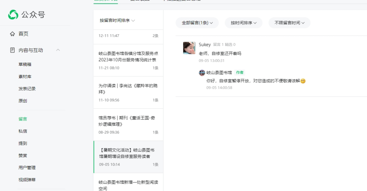Select article 为你诵读 | 李尚达《藏羚羊的跪拜》

[128, 92]
